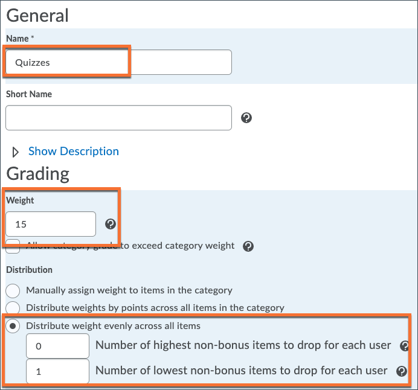Choose distribute weights by points option
This screenshot has height=390, width=418.
13,308
